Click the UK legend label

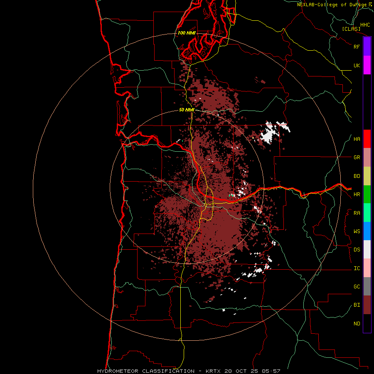coord(357,65)
